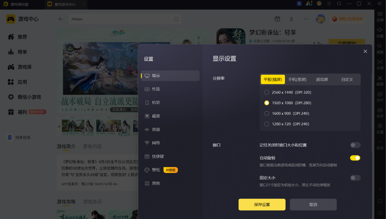Open the downloads arrow icon

[x=291, y=19]
